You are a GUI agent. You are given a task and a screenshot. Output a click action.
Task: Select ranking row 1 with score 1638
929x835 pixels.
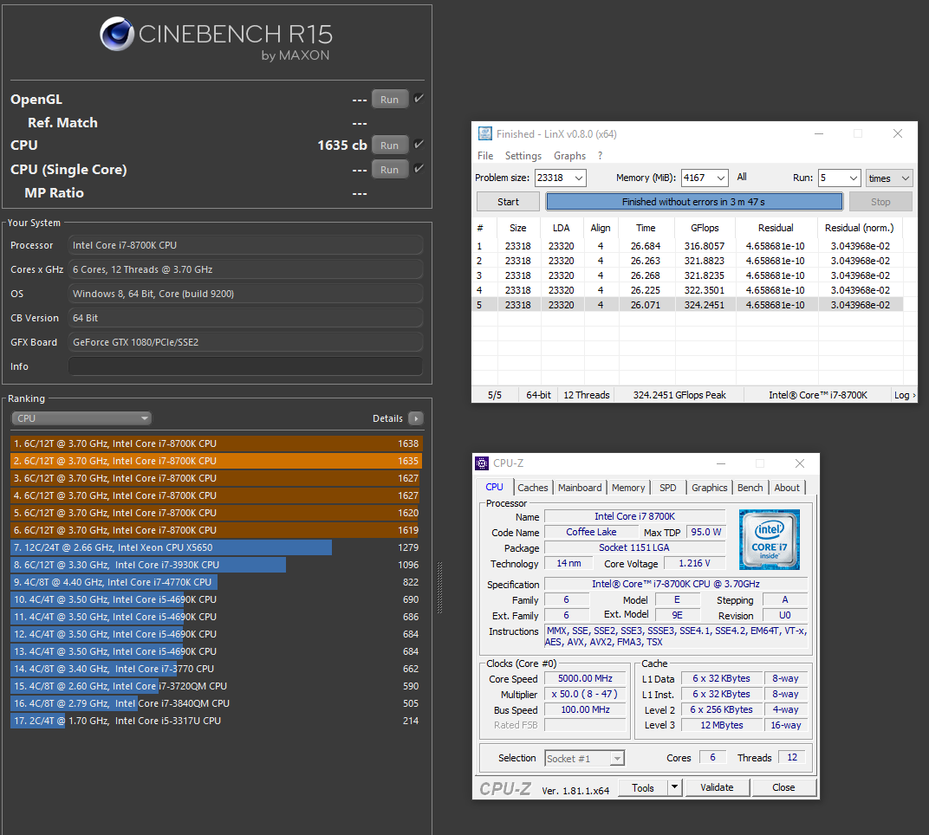click(x=216, y=443)
